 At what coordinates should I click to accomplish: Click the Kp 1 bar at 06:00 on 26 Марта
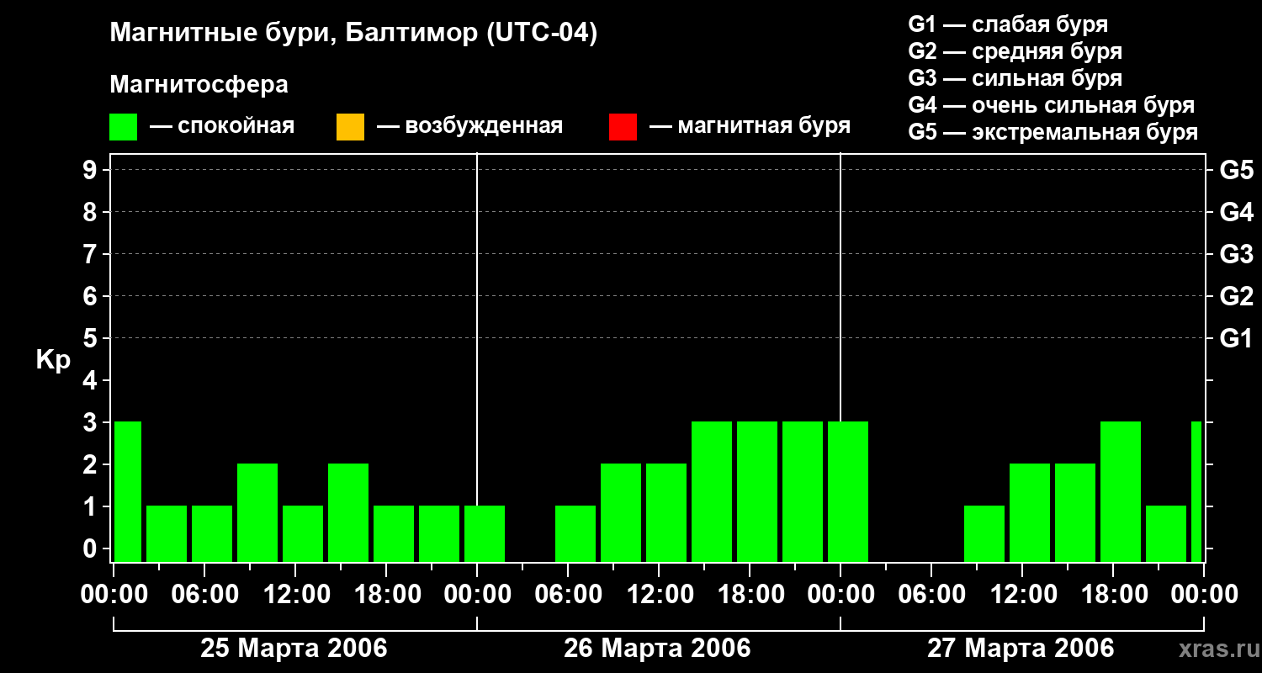[575, 533]
